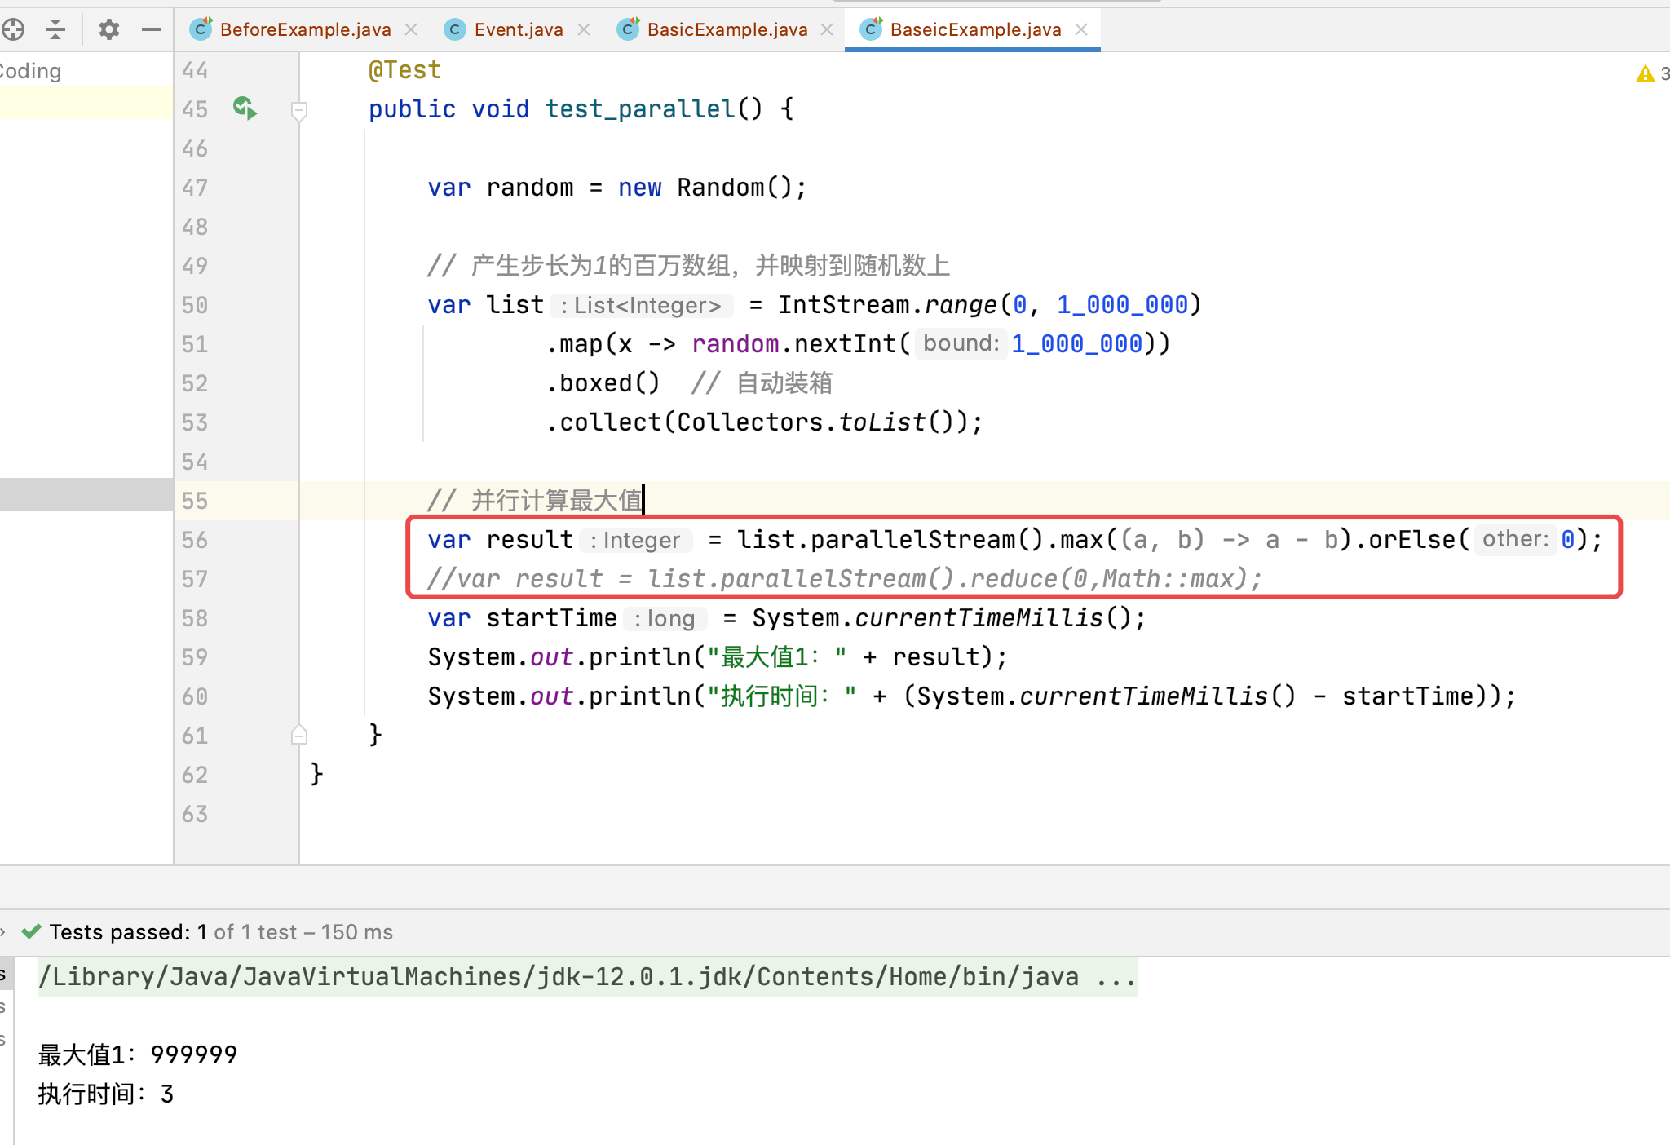
Task: Expand the test results tree arrow
Action: click(3, 931)
